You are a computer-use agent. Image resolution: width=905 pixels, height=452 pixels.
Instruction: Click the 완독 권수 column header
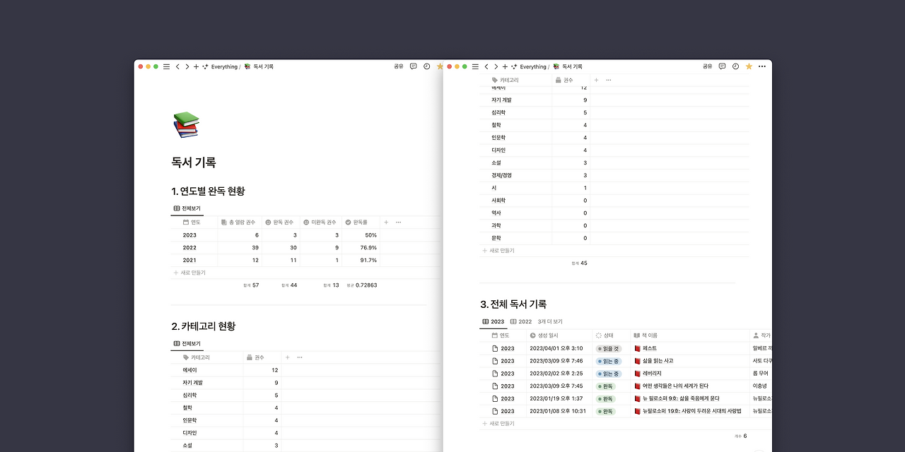pyautogui.click(x=281, y=222)
